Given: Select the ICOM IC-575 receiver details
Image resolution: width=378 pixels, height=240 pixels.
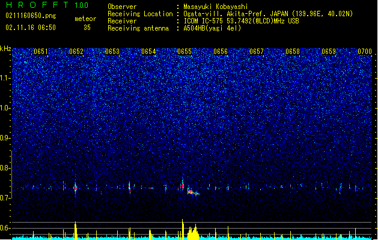Looking at the screenshot, I should tap(241, 21).
